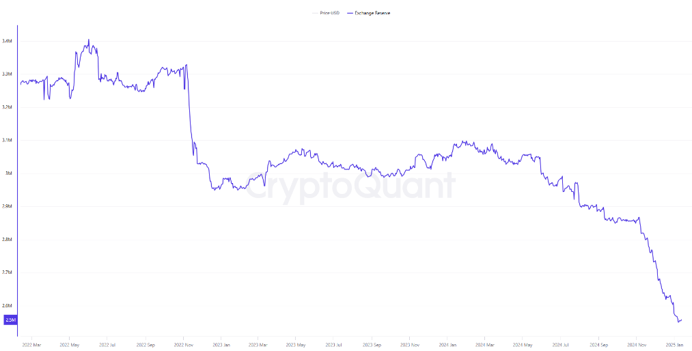Image resolution: width=692 pixels, height=351 pixels.
Task: Click the CryptoQuant watermark logo
Action: (x=349, y=186)
